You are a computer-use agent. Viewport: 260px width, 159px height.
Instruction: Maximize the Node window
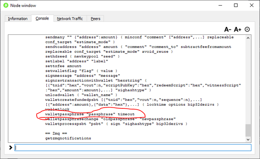pyautogui.click(x=236, y=5)
